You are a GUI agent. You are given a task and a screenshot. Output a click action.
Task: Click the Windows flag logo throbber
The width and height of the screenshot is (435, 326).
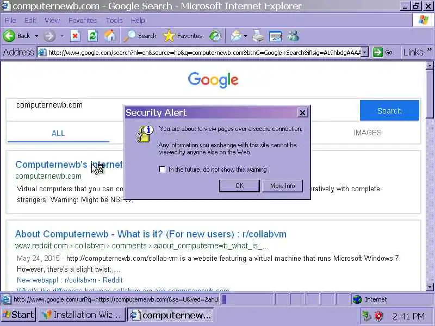[423, 20]
